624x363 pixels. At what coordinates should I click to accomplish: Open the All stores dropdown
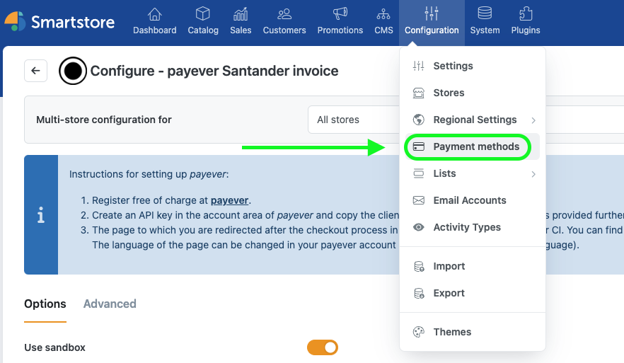tap(354, 120)
